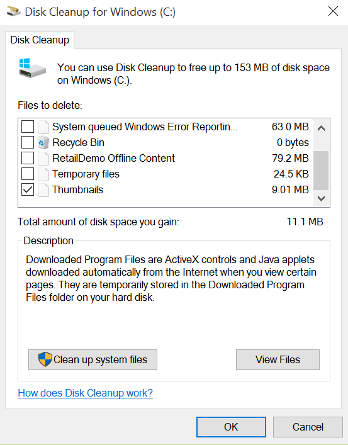Check the Recycle Bin checkbox
Screen dimensions: 348x445
point(28,142)
